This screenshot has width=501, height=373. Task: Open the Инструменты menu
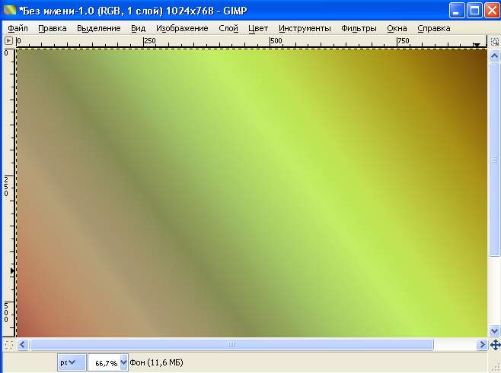305,28
